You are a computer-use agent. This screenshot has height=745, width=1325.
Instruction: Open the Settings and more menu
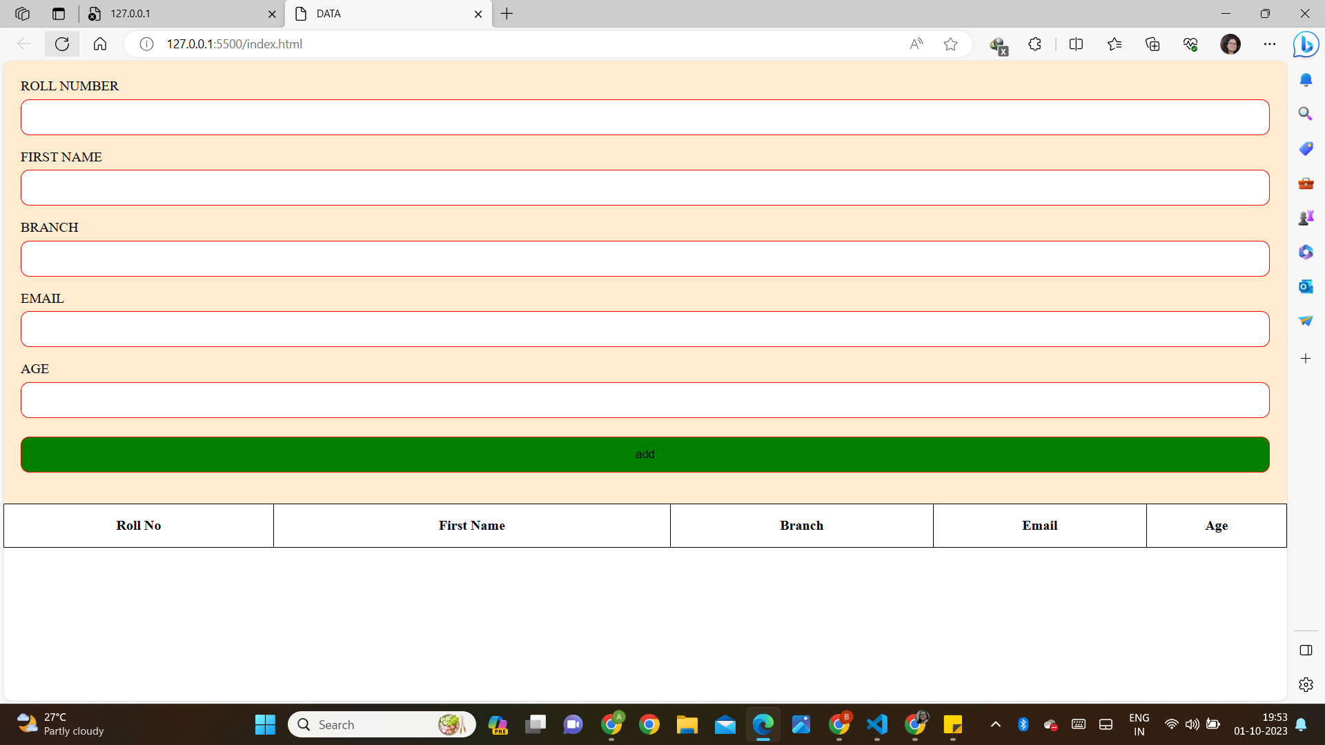click(x=1270, y=43)
